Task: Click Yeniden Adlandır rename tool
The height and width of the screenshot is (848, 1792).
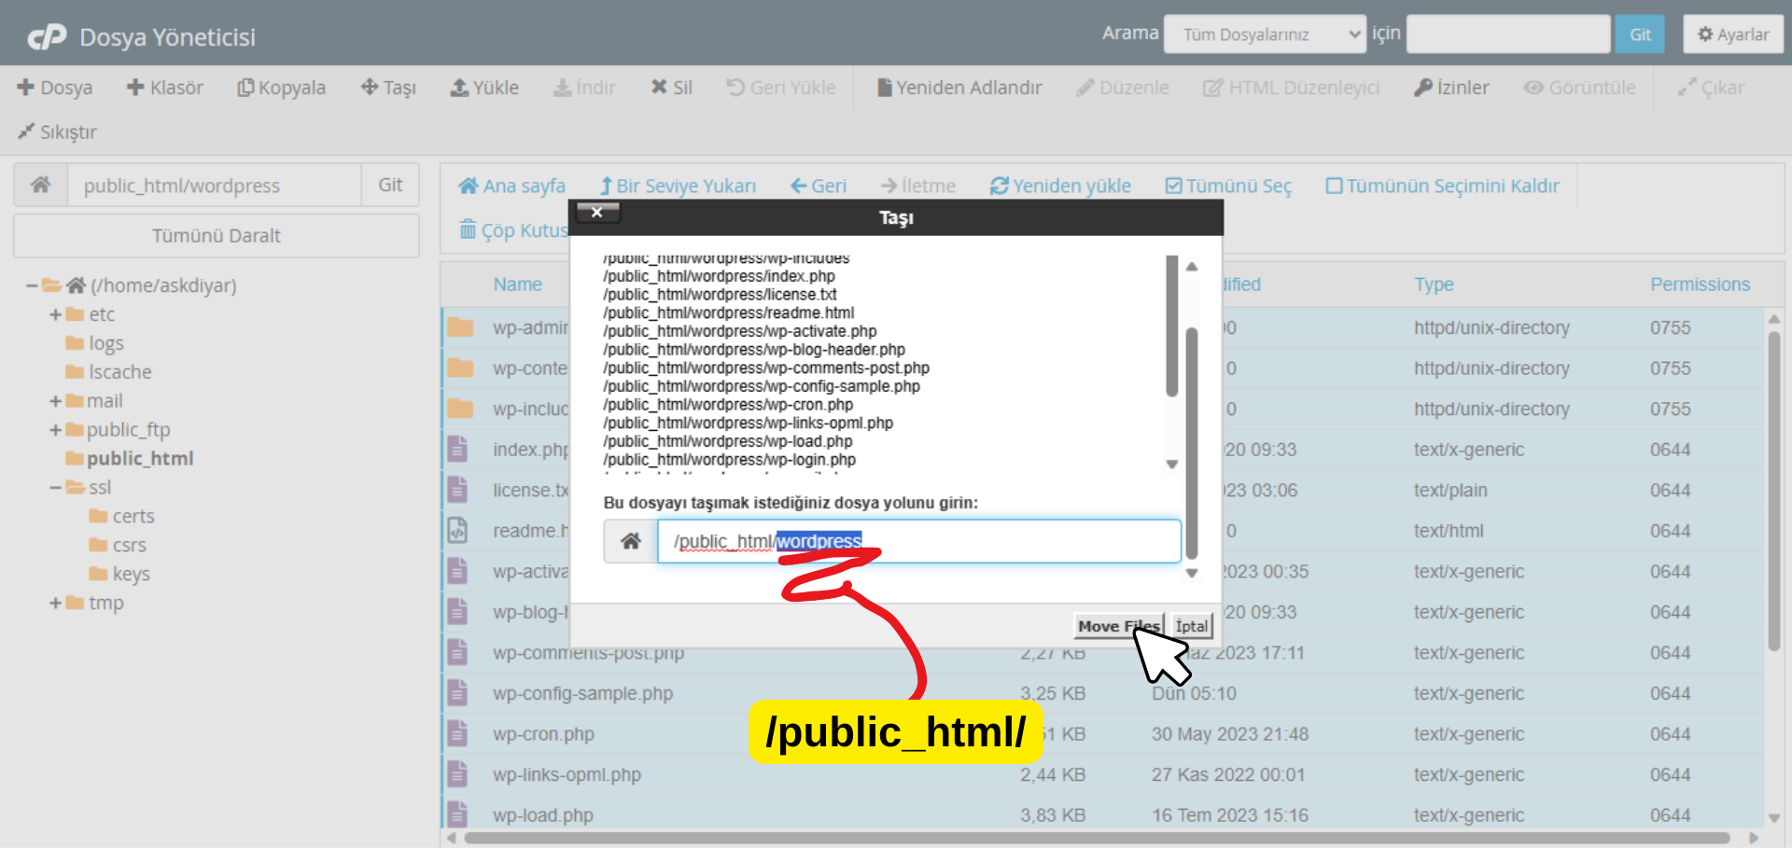Action: (x=959, y=88)
